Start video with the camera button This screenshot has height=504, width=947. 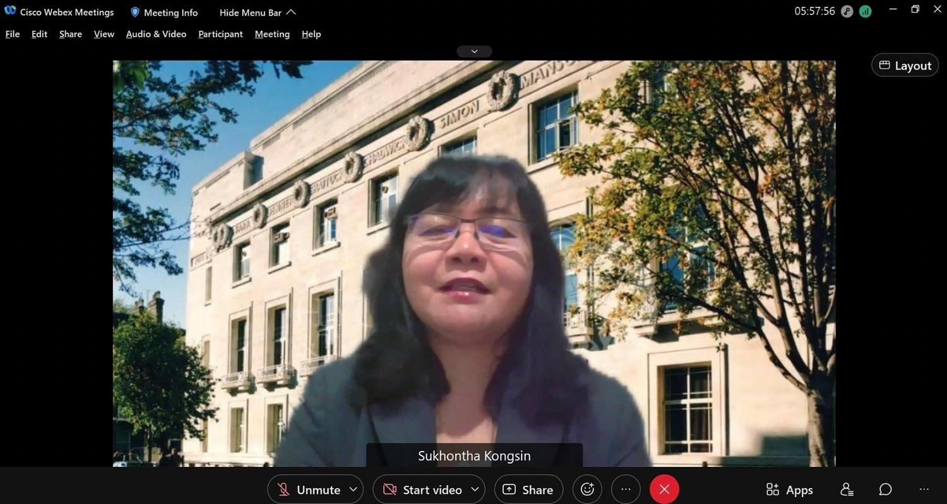[x=422, y=489]
